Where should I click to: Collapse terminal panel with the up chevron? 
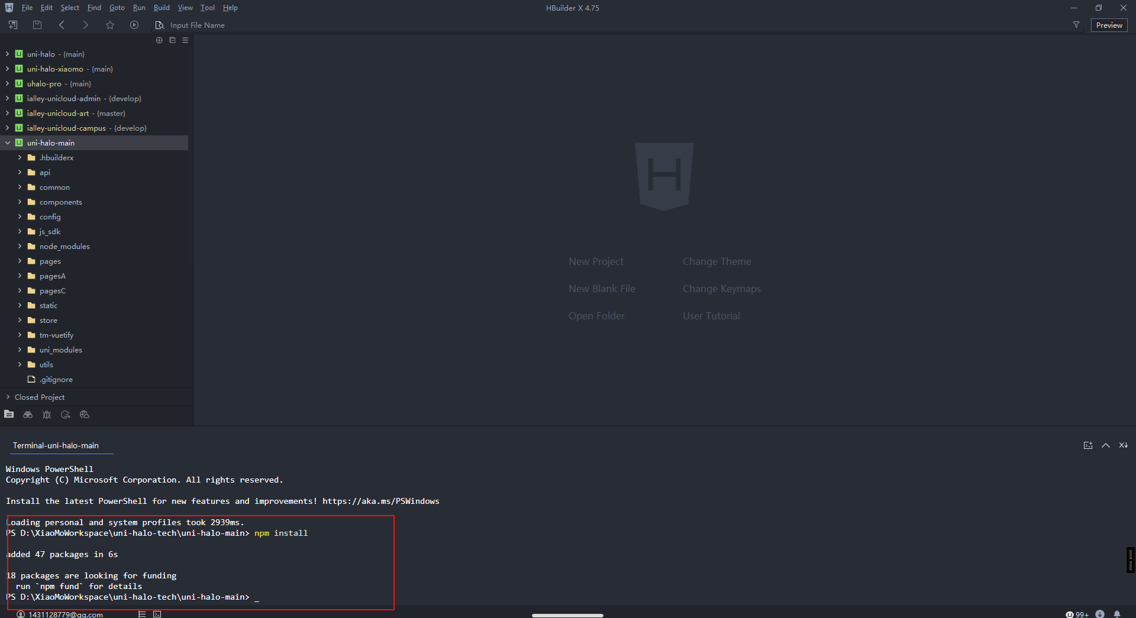point(1106,445)
